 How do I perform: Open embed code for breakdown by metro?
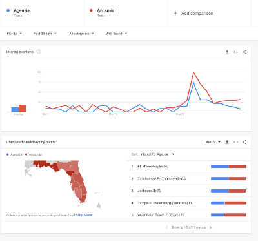coord(235,142)
